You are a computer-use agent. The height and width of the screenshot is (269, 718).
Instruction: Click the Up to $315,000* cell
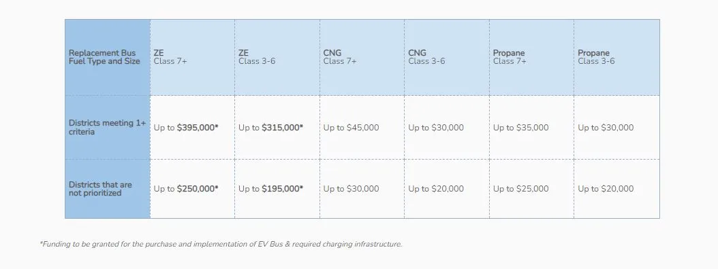[270, 128]
